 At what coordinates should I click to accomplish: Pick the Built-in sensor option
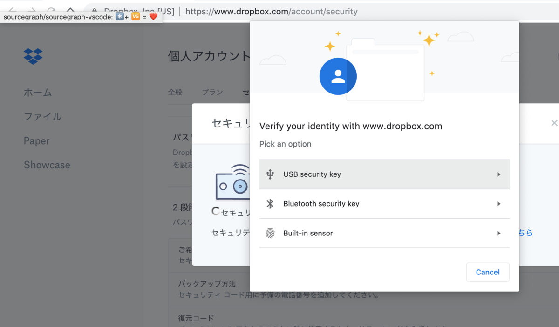384,233
